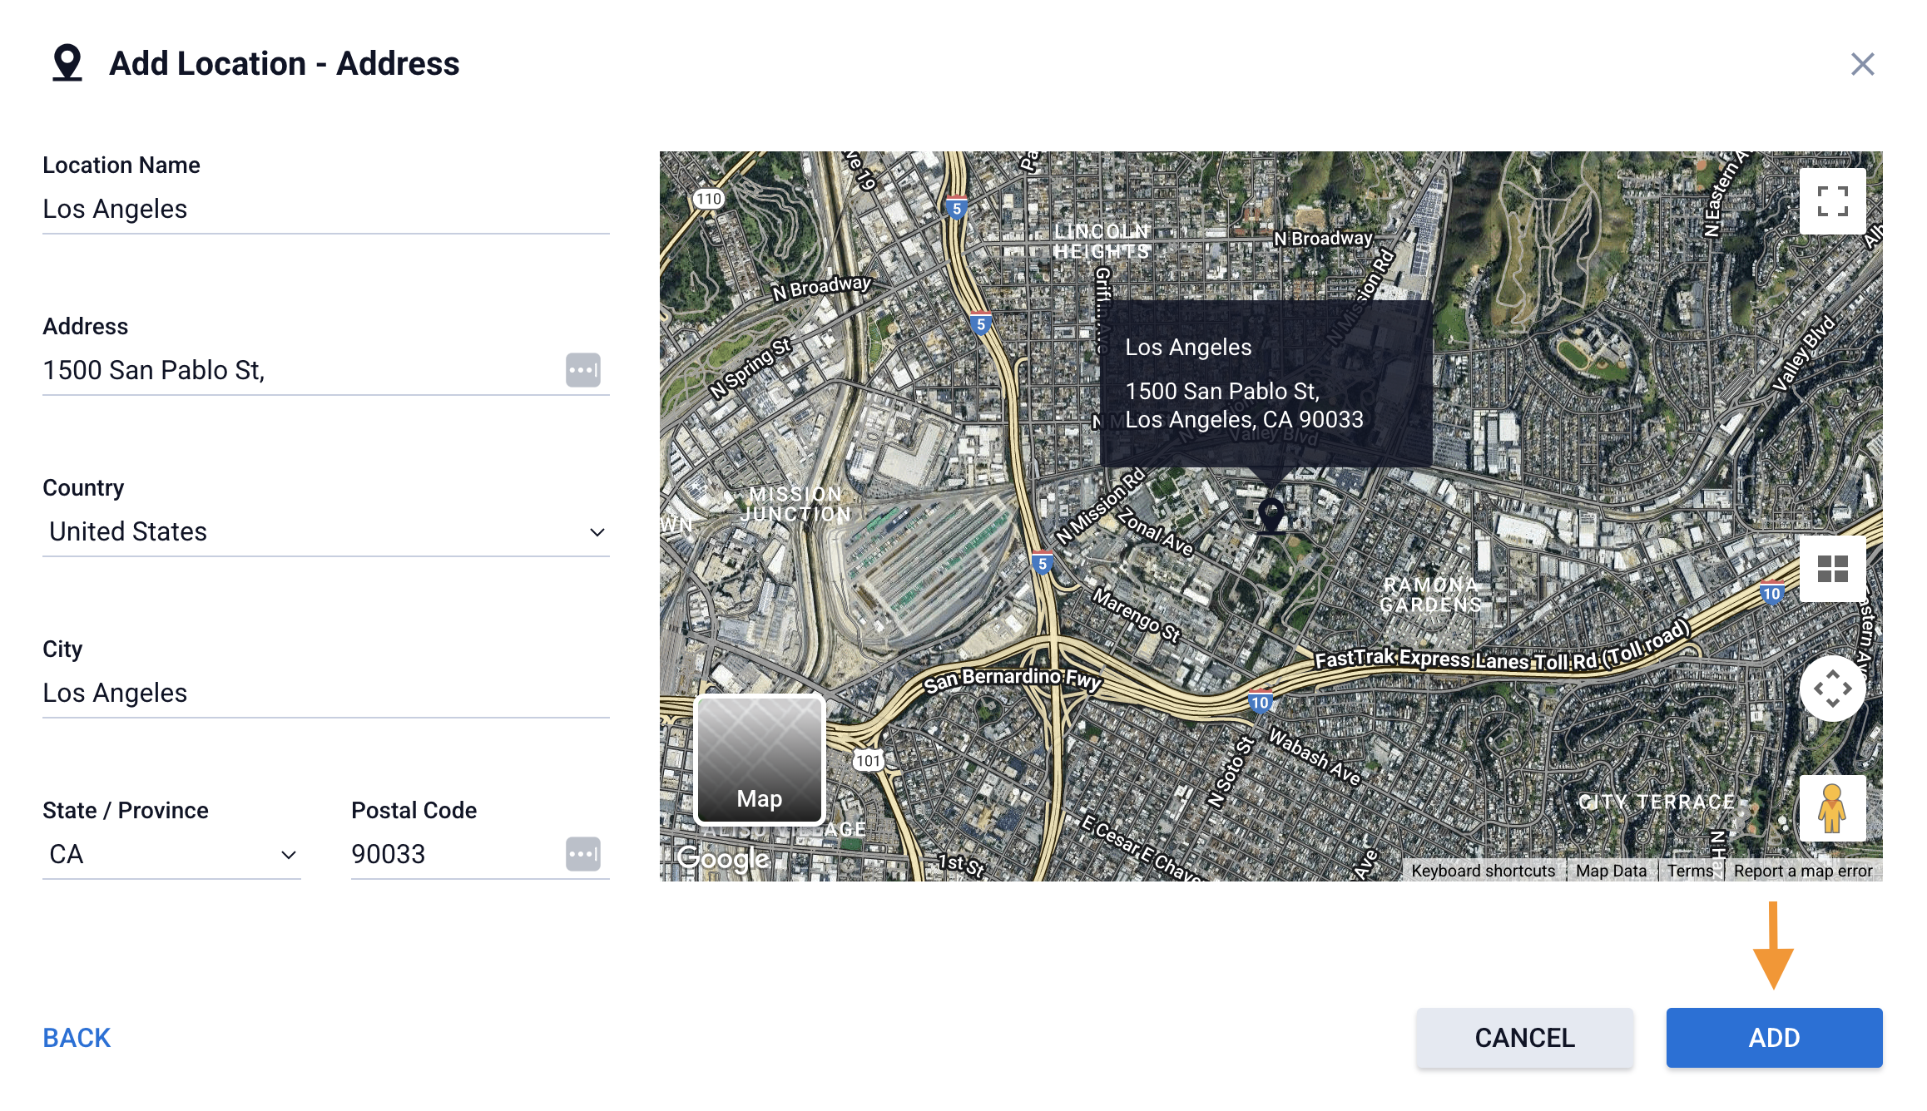Image resolution: width=1927 pixels, height=1111 pixels.
Task: Switch to Map view thumbnail
Action: tap(759, 759)
